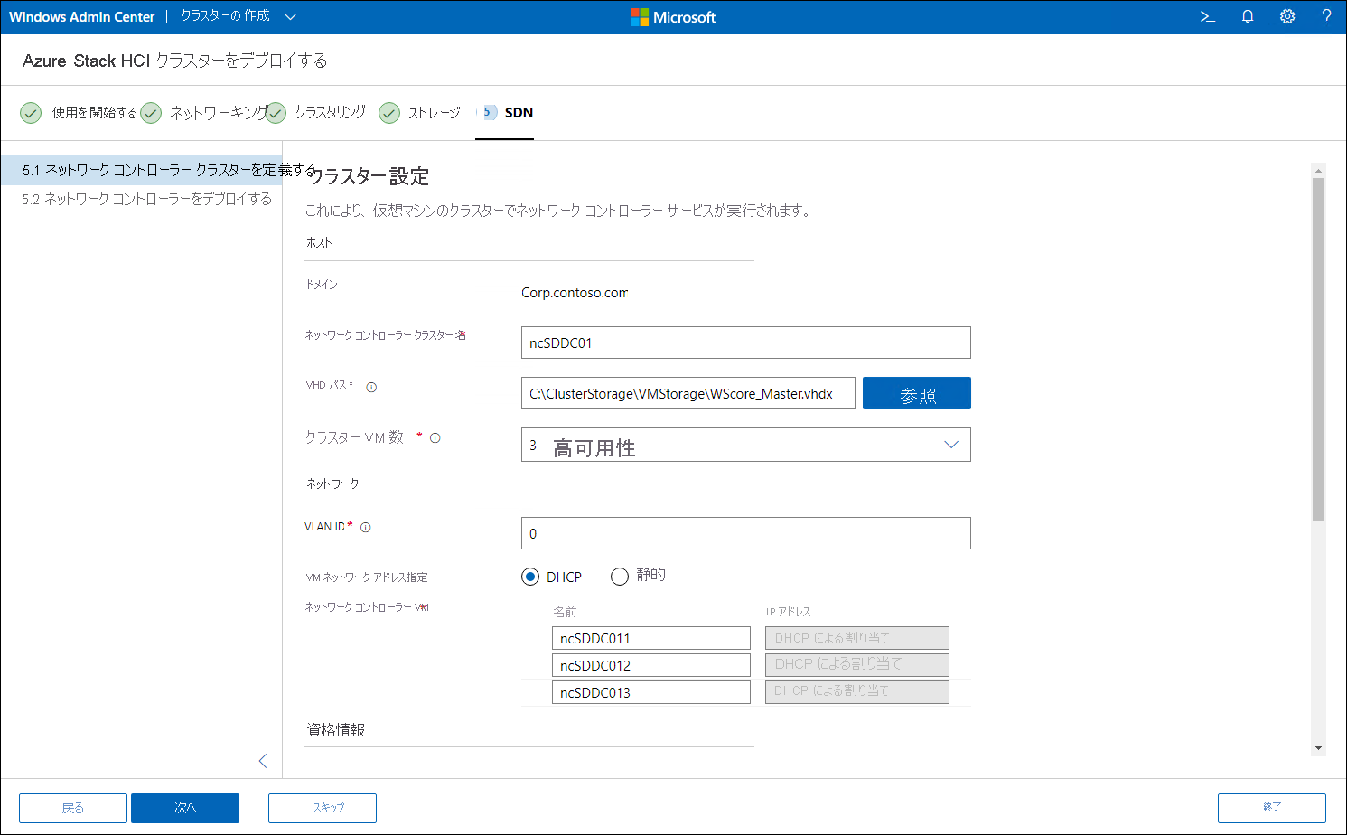
Task: Click the VHD path input field
Action: 688,393
